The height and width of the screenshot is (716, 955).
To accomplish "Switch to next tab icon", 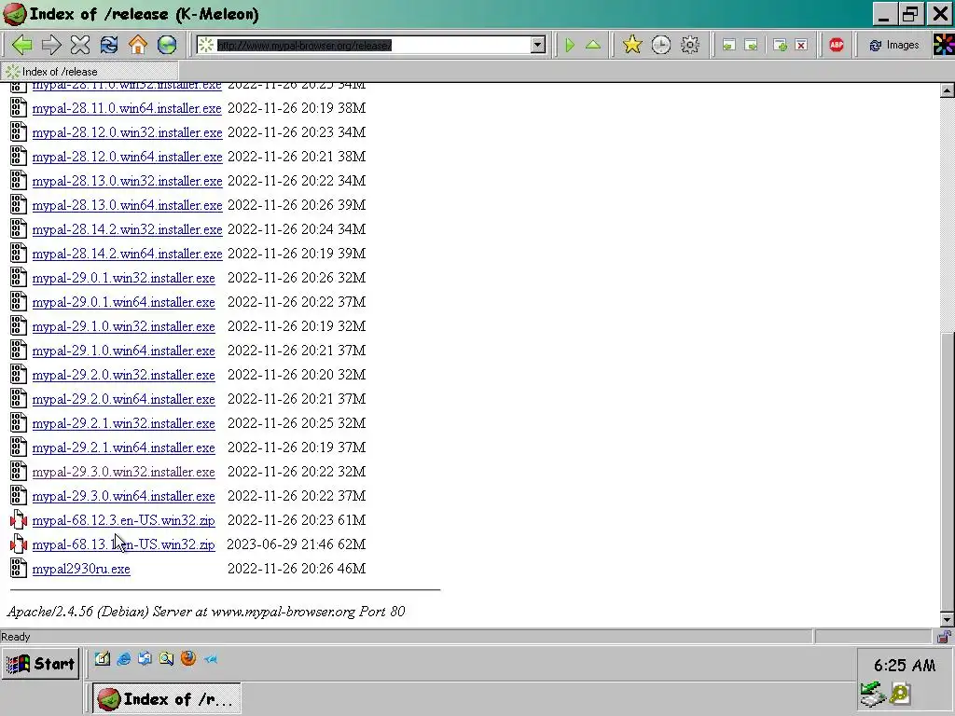I will pyautogui.click(x=752, y=45).
